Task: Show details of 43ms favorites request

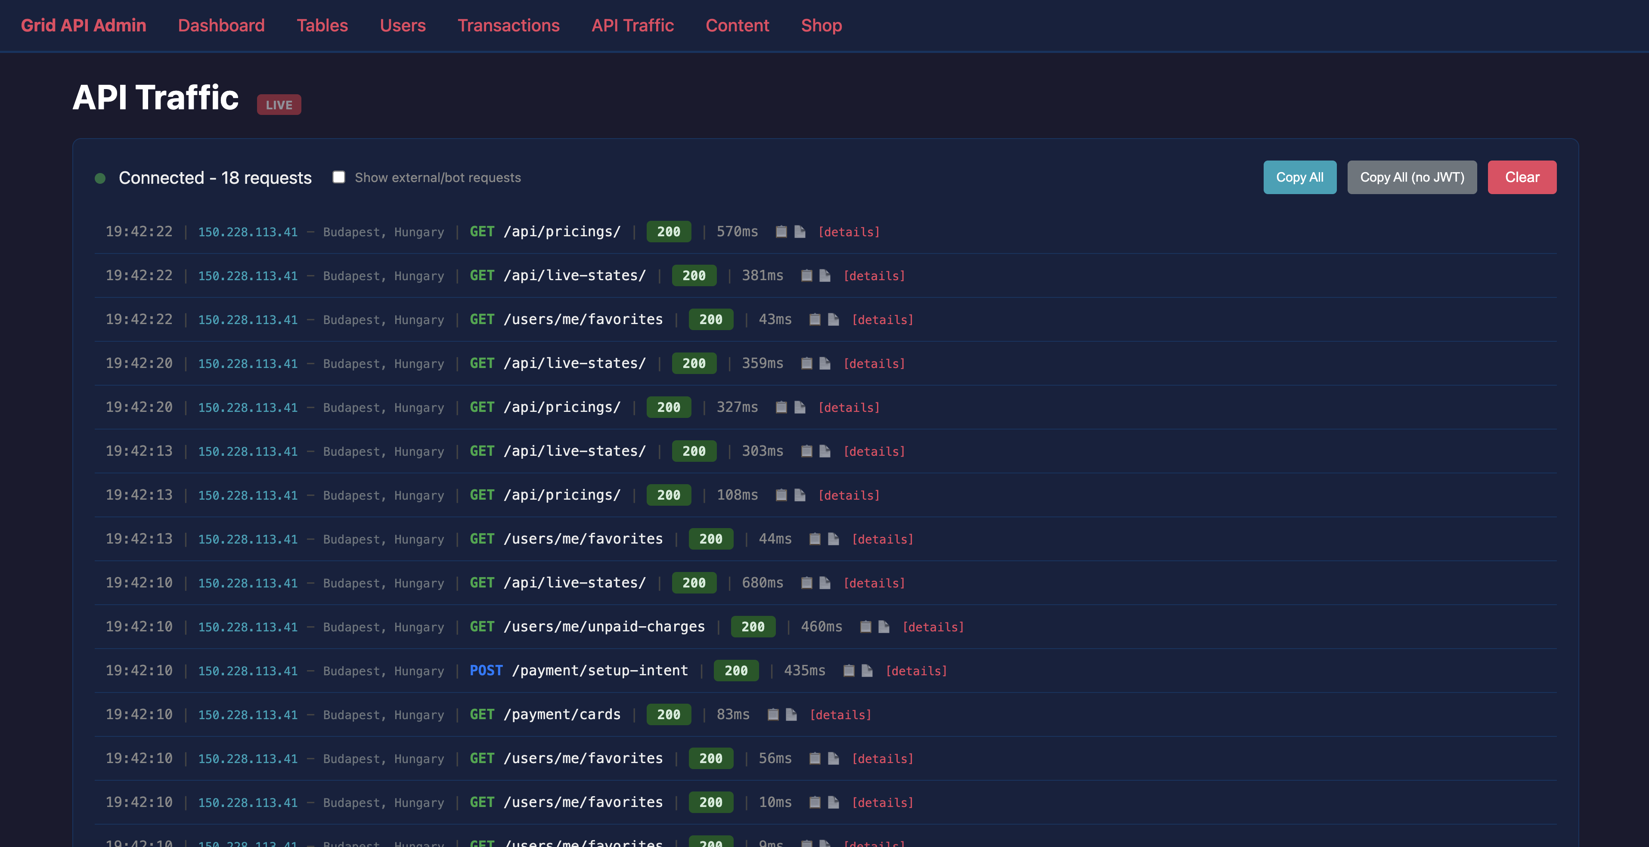Action: point(883,320)
